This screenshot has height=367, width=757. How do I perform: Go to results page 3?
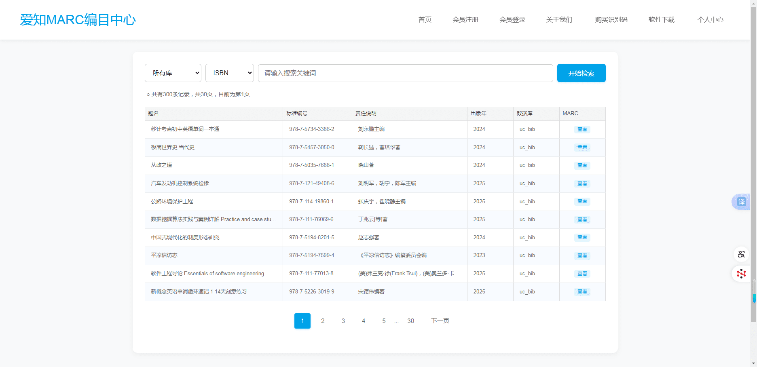tap(343, 321)
